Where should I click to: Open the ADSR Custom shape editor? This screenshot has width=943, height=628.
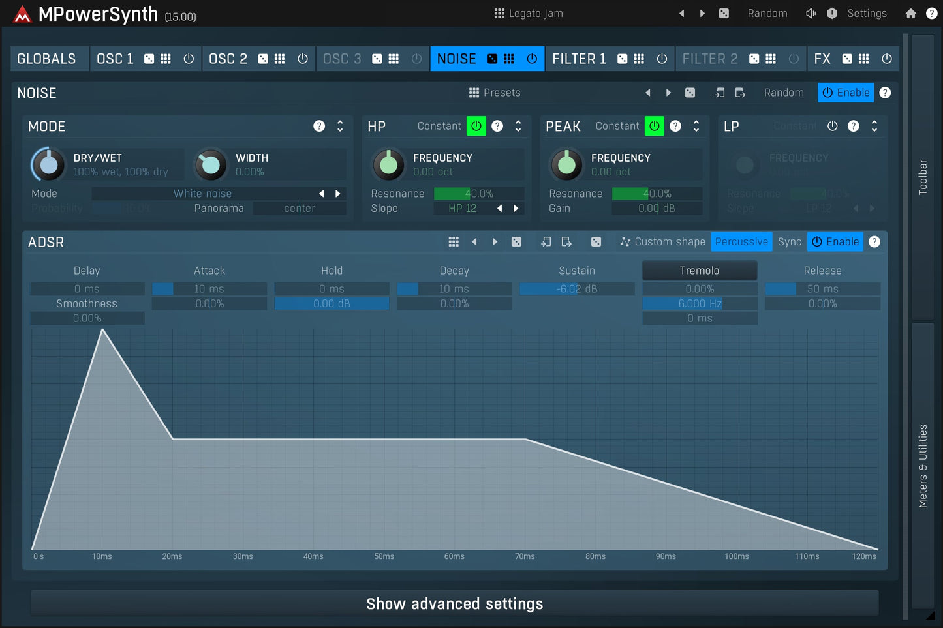[662, 241]
